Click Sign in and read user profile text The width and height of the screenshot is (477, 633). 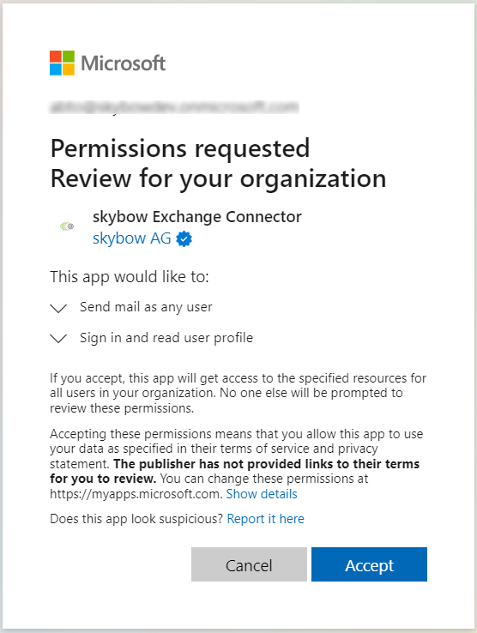click(x=166, y=337)
